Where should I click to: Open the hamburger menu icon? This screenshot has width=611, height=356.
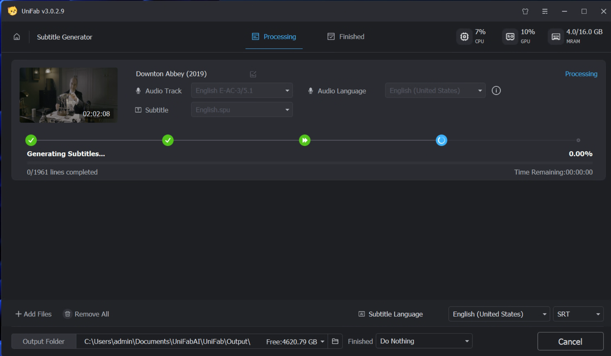(545, 11)
